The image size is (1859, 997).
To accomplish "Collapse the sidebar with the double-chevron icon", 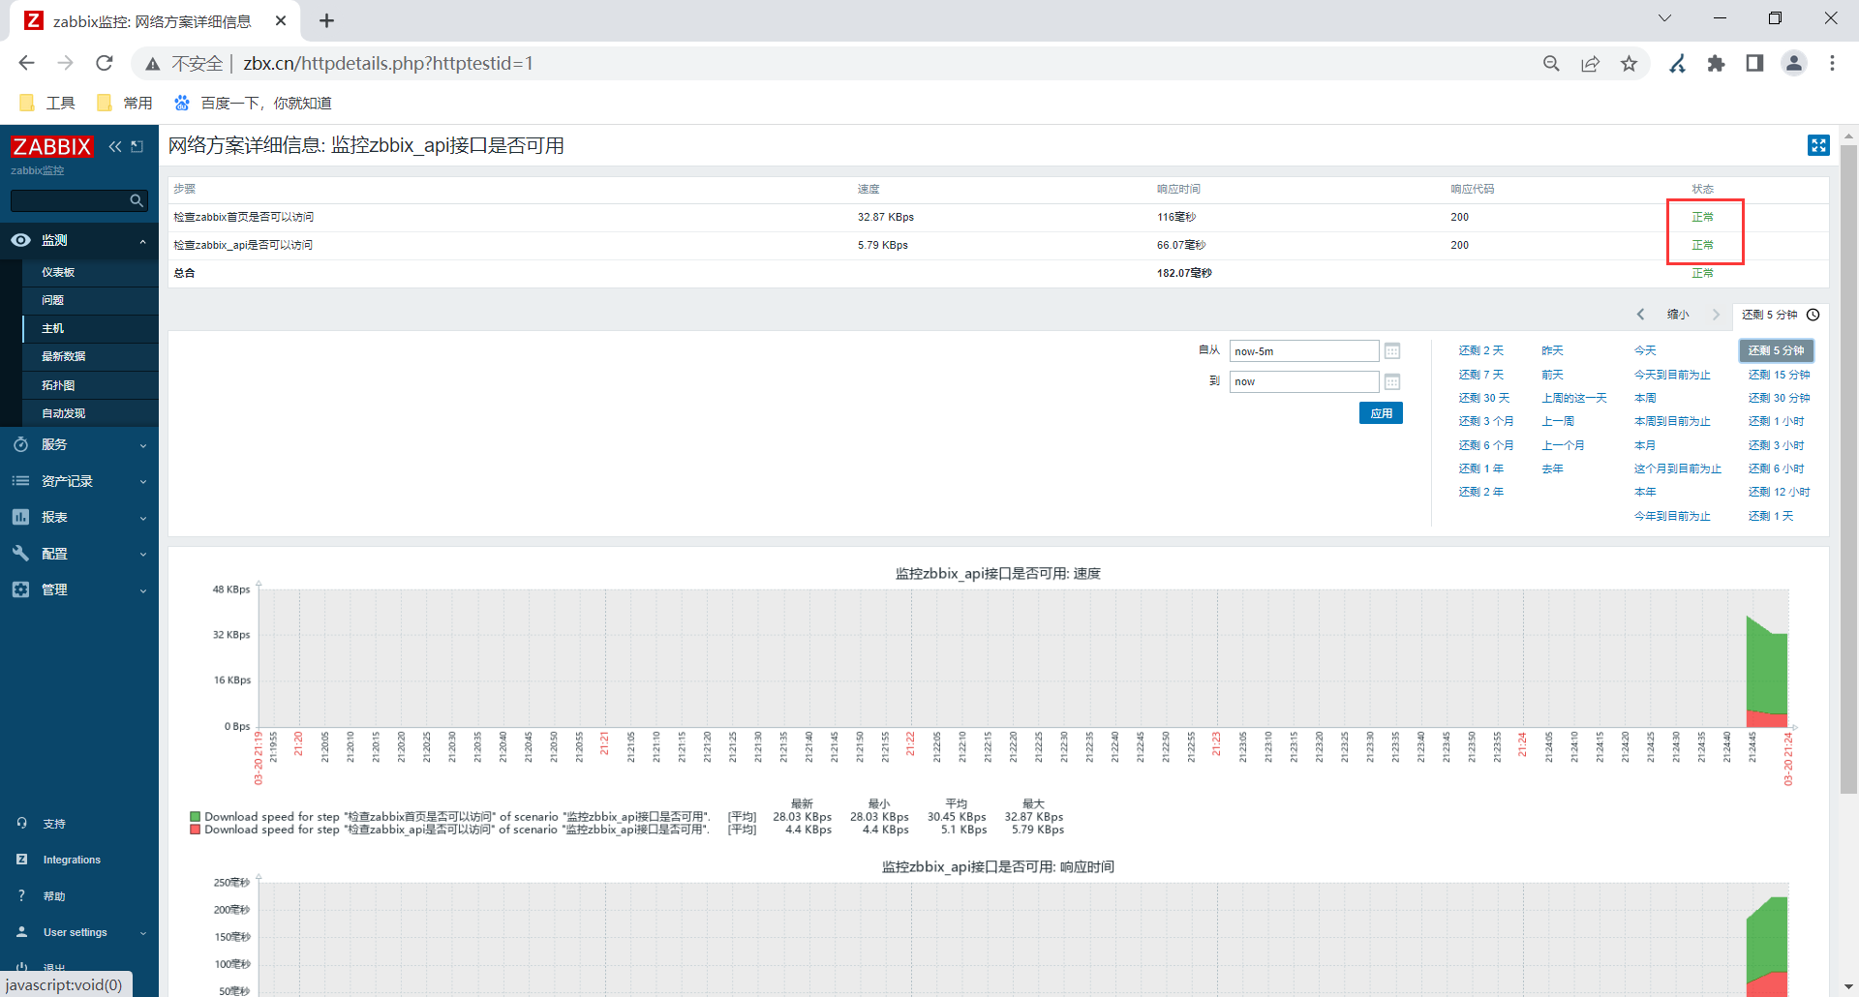I will [x=115, y=146].
